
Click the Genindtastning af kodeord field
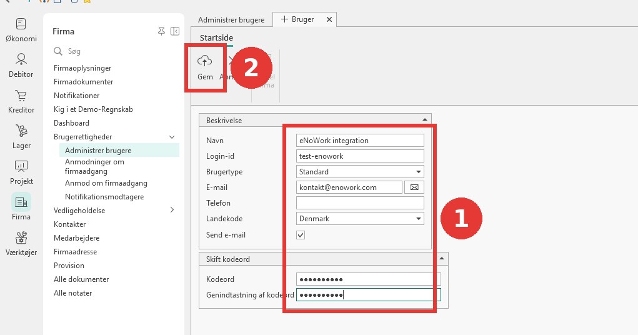tap(368, 295)
